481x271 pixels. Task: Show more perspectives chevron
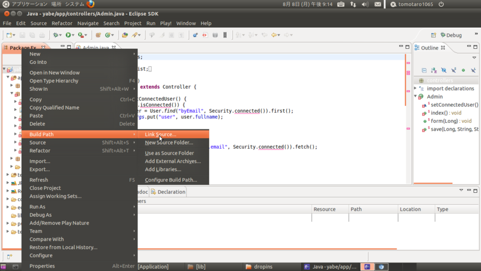click(x=476, y=34)
